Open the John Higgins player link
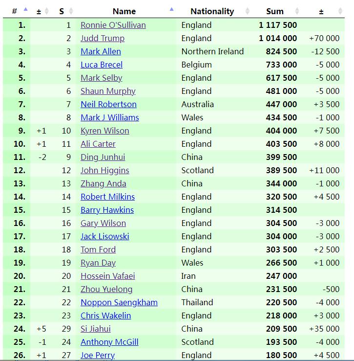The image size is (354, 361). coord(104,170)
